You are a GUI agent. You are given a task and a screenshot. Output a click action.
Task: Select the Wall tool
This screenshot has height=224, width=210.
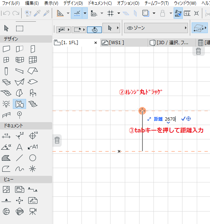[x=6, y=49]
